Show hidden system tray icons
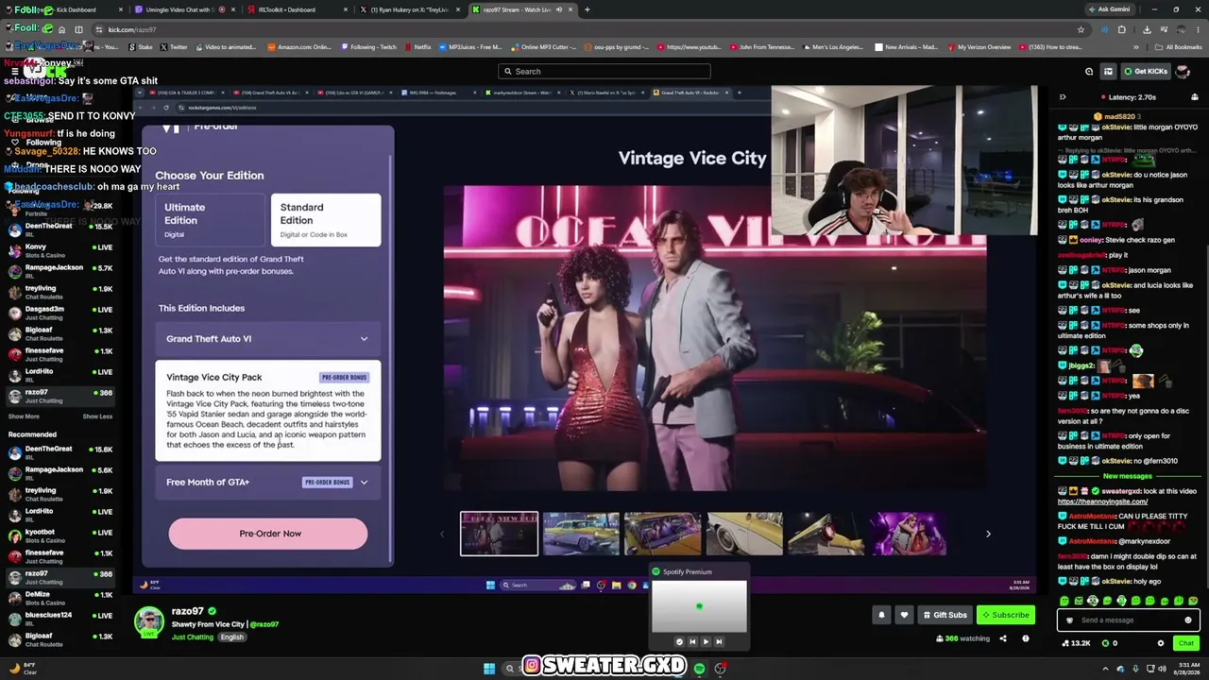1209x680 pixels. tap(1106, 669)
